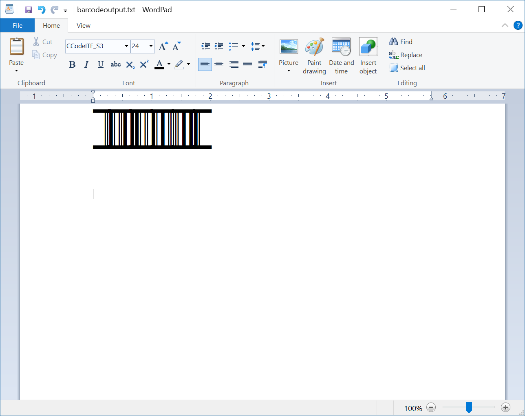
Task: Cut the selected content
Action: (43, 42)
